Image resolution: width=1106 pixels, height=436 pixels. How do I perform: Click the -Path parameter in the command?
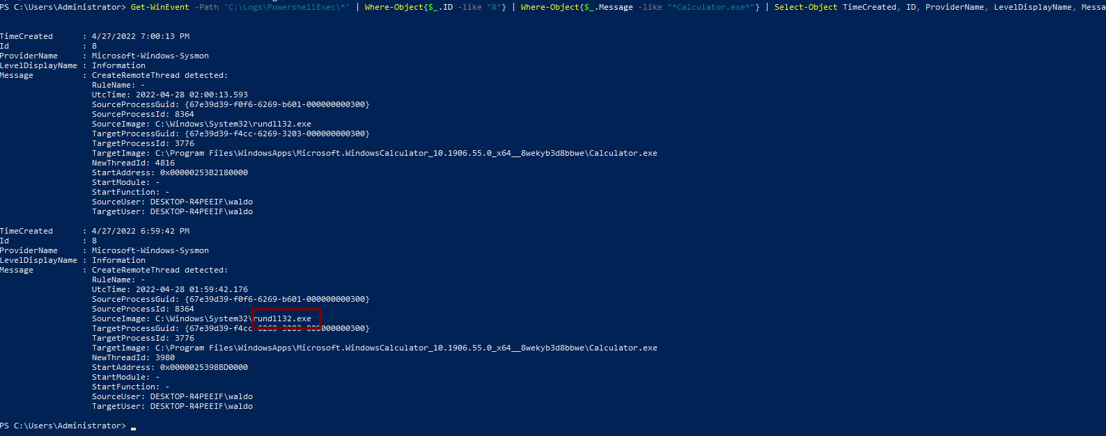(x=206, y=7)
